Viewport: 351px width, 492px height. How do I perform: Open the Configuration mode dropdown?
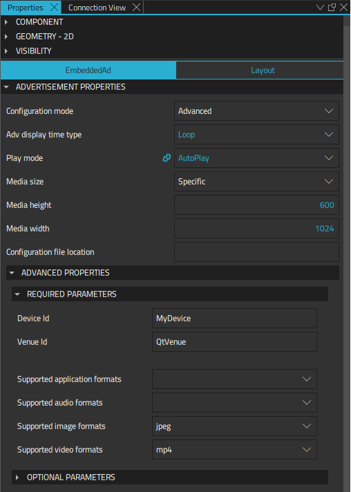[256, 111]
